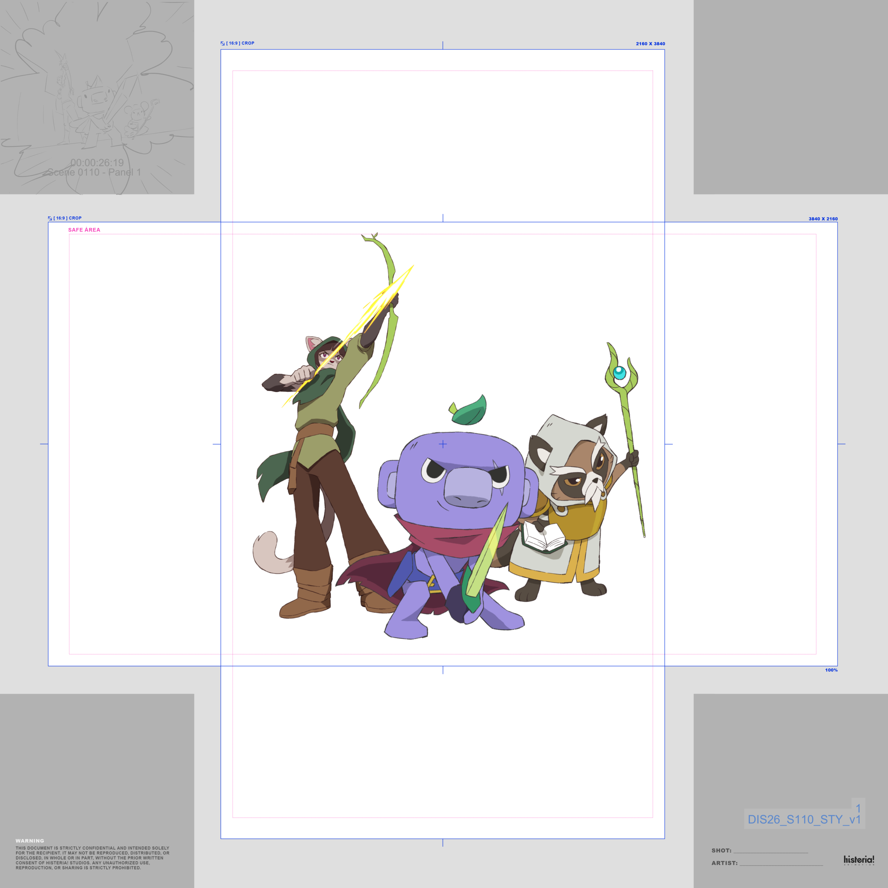Click the blue center crosshair marker

pos(443,444)
